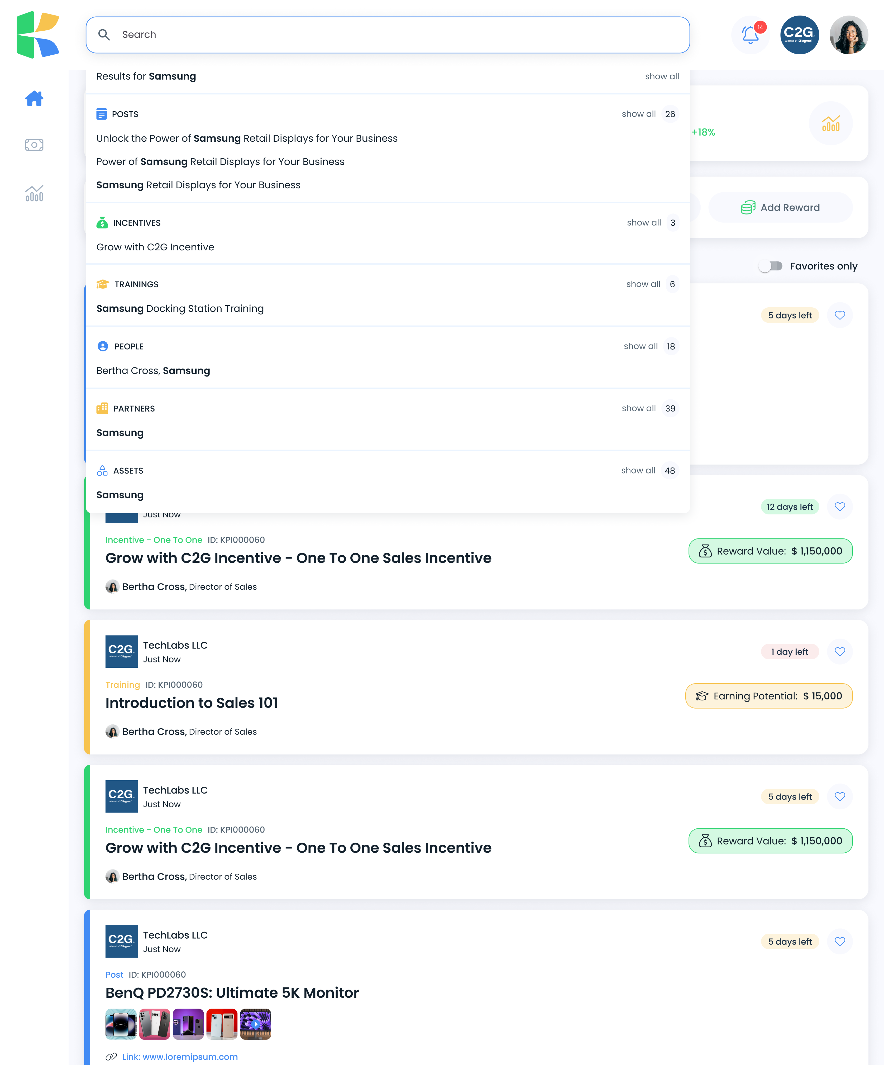Click the Posts category icon in results
The image size is (884, 1065).
101,114
